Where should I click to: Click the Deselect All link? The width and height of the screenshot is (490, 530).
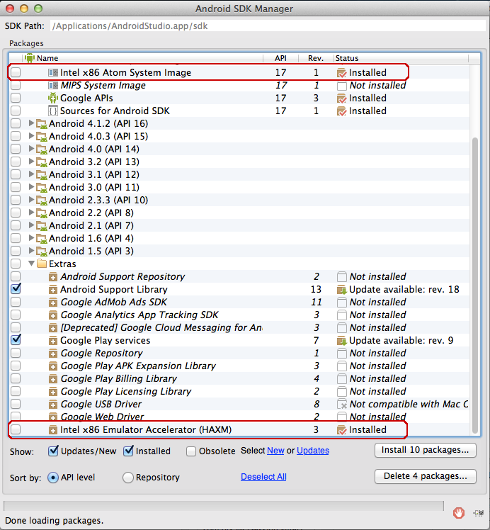263,477
